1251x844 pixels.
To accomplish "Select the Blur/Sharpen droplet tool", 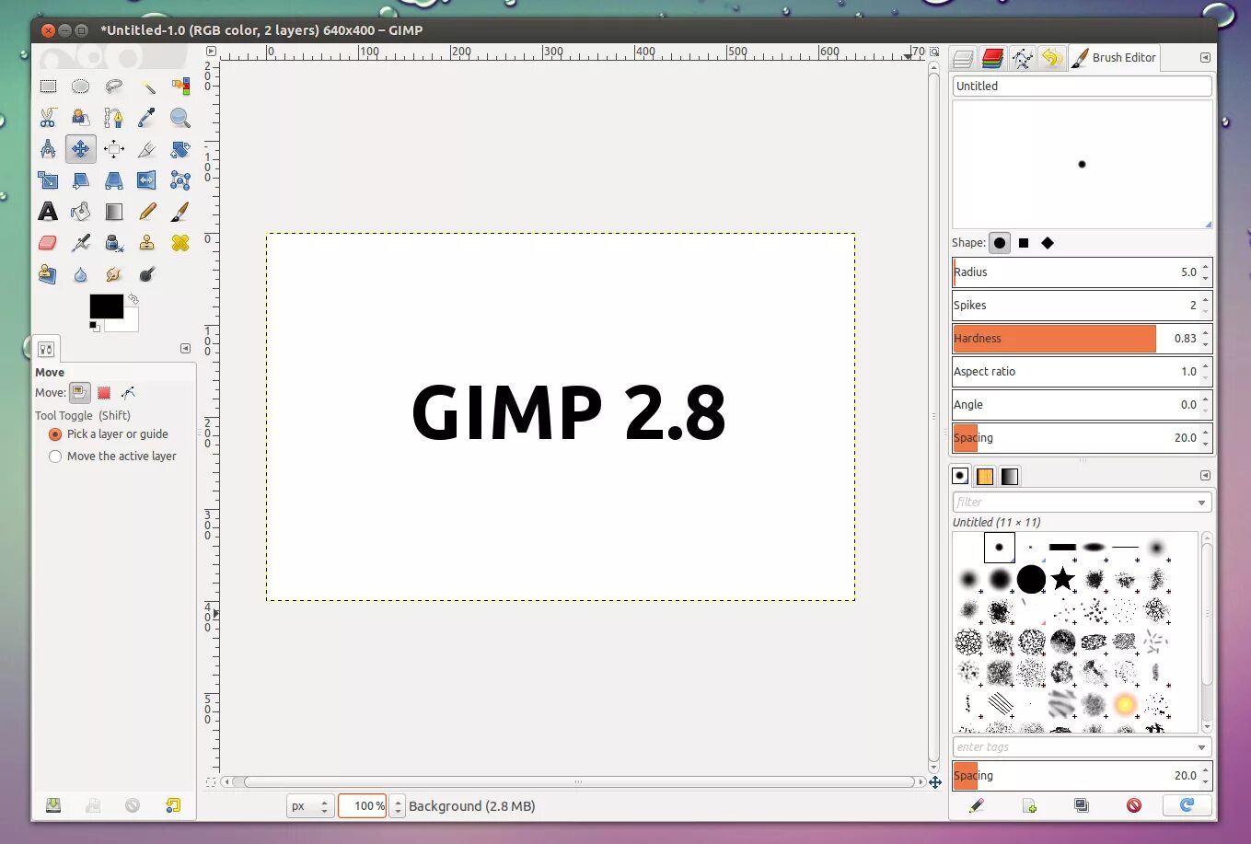I will pyautogui.click(x=81, y=274).
